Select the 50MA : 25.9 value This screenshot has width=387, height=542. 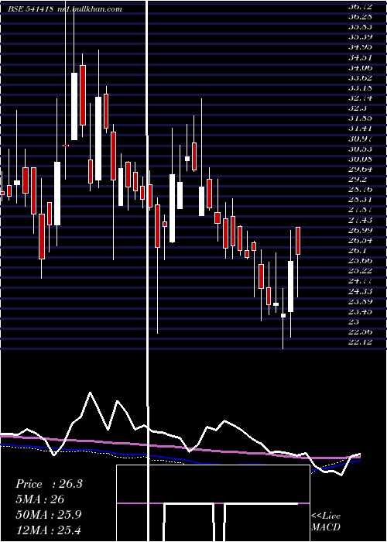coord(49,515)
